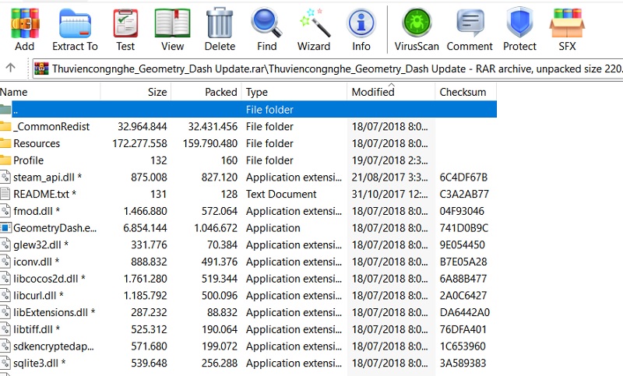Image resolution: width=623 pixels, height=376 pixels.
Task: Click modified date 31/10/2017
Action: (x=390, y=194)
